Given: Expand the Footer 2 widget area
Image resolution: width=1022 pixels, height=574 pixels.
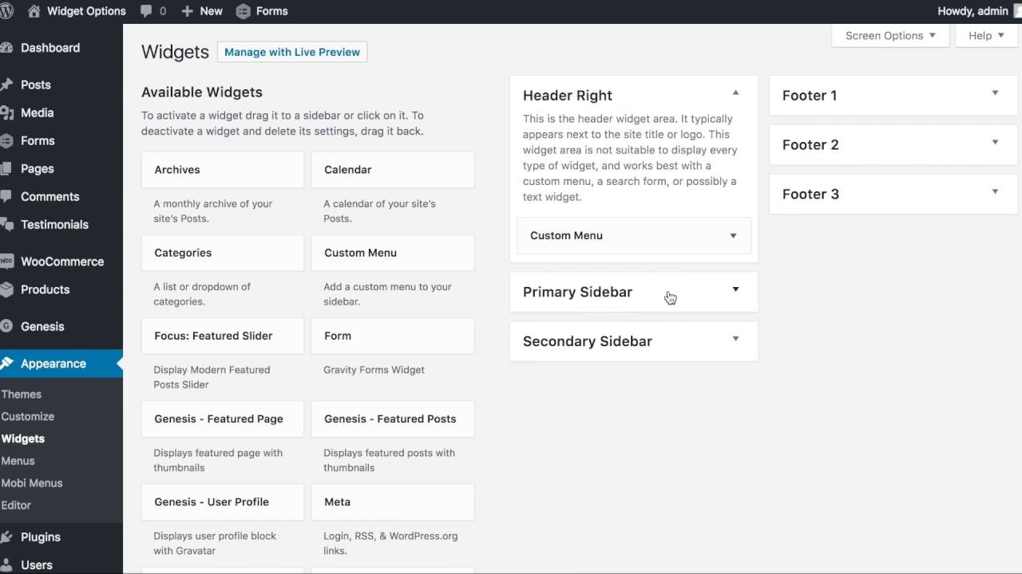Looking at the screenshot, I should coord(995,143).
